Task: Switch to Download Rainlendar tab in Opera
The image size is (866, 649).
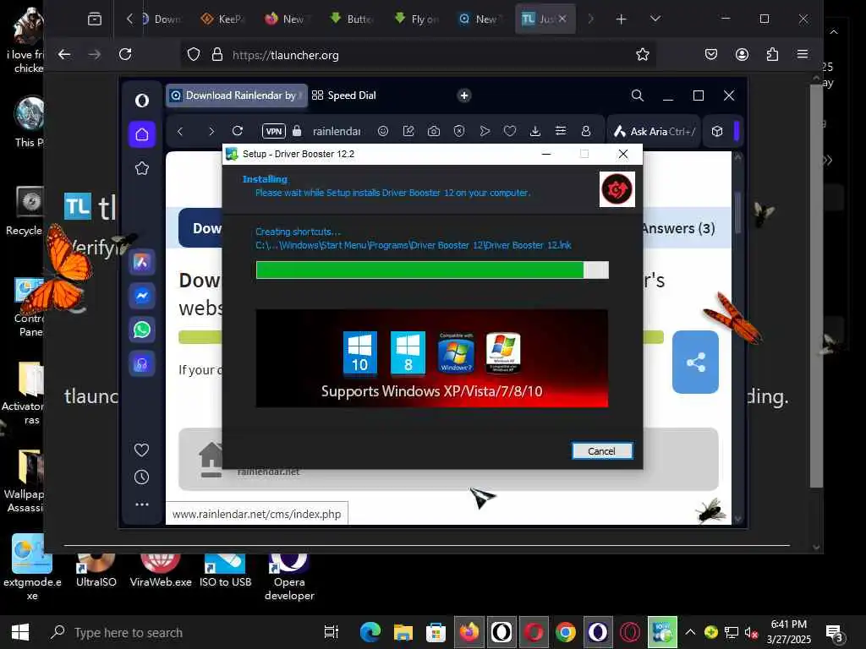Action: pos(237,95)
